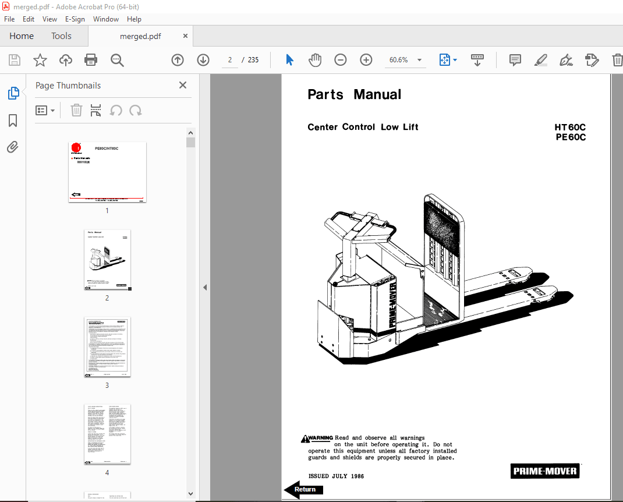This screenshot has width=623, height=502.
Task: Select the Hand tool for panning
Action: pos(315,59)
